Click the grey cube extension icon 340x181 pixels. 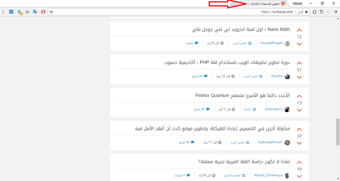click(27, 12)
